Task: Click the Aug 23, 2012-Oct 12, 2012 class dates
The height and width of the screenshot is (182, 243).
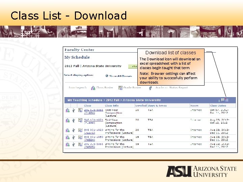Action: coord(219,121)
